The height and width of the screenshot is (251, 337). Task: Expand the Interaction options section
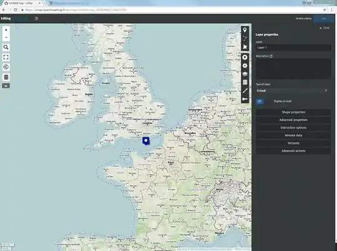tap(293, 128)
